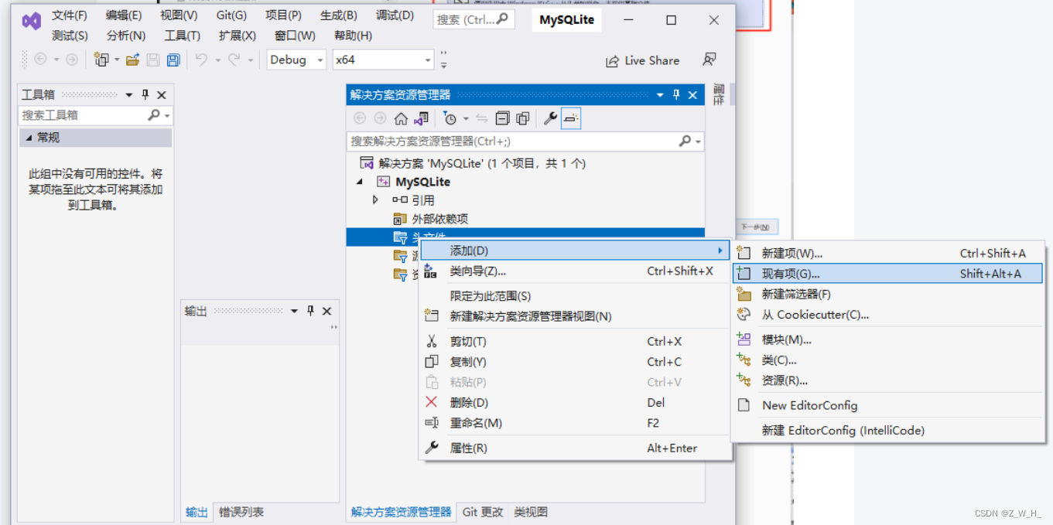Choose 类(C)... from Add submenu
The image size is (1053, 525).
pyautogui.click(x=887, y=360)
